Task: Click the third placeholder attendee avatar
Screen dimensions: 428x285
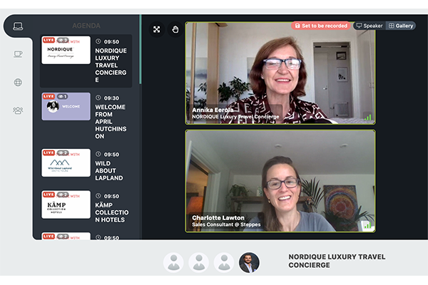Action: 224,262
